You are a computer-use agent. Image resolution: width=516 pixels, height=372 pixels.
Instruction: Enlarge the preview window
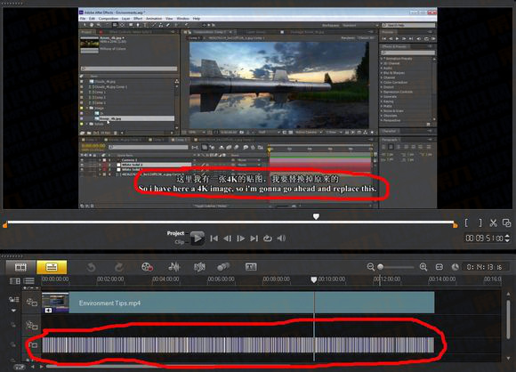(507, 222)
